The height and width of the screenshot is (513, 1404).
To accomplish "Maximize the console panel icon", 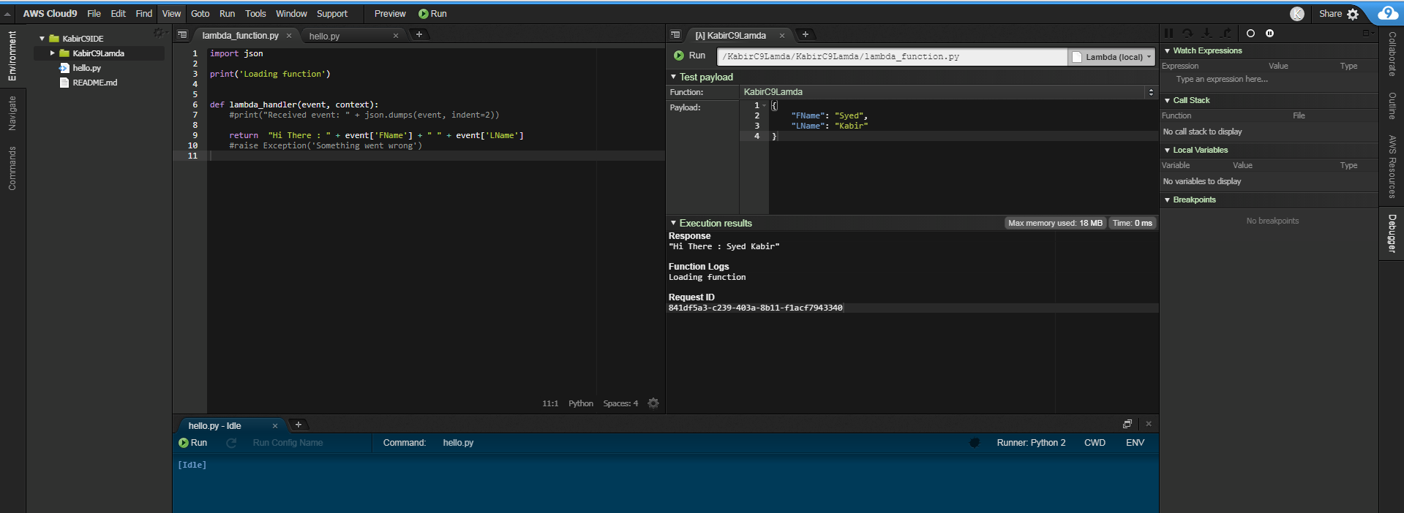I will pyautogui.click(x=1127, y=424).
